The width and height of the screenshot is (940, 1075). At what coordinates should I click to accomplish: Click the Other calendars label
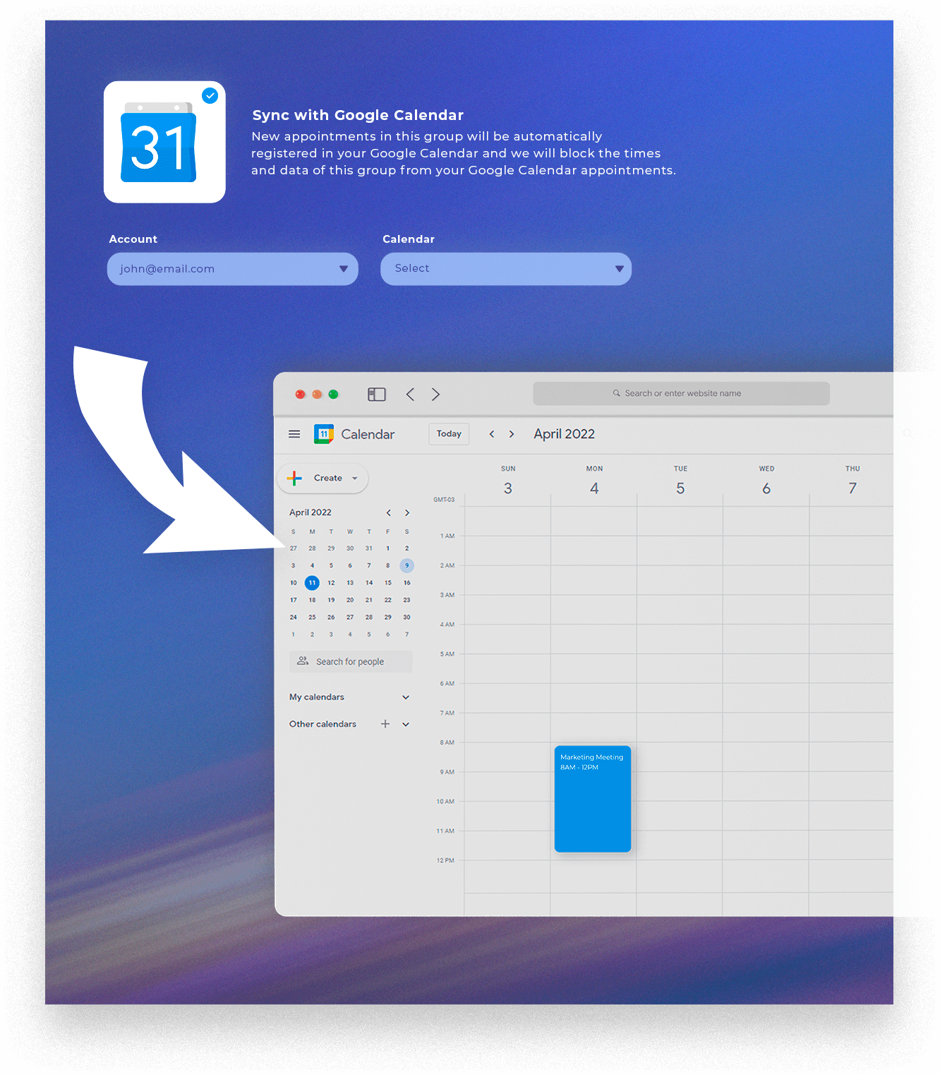pyautogui.click(x=323, y=724)
